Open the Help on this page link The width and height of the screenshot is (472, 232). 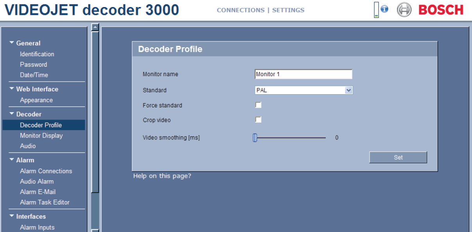coord(162,176)
